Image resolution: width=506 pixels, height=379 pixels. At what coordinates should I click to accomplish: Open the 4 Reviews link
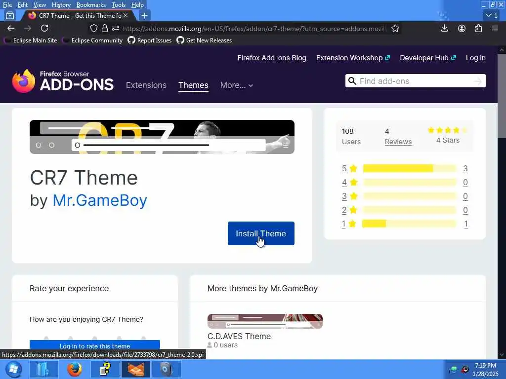tap(398, 137)
